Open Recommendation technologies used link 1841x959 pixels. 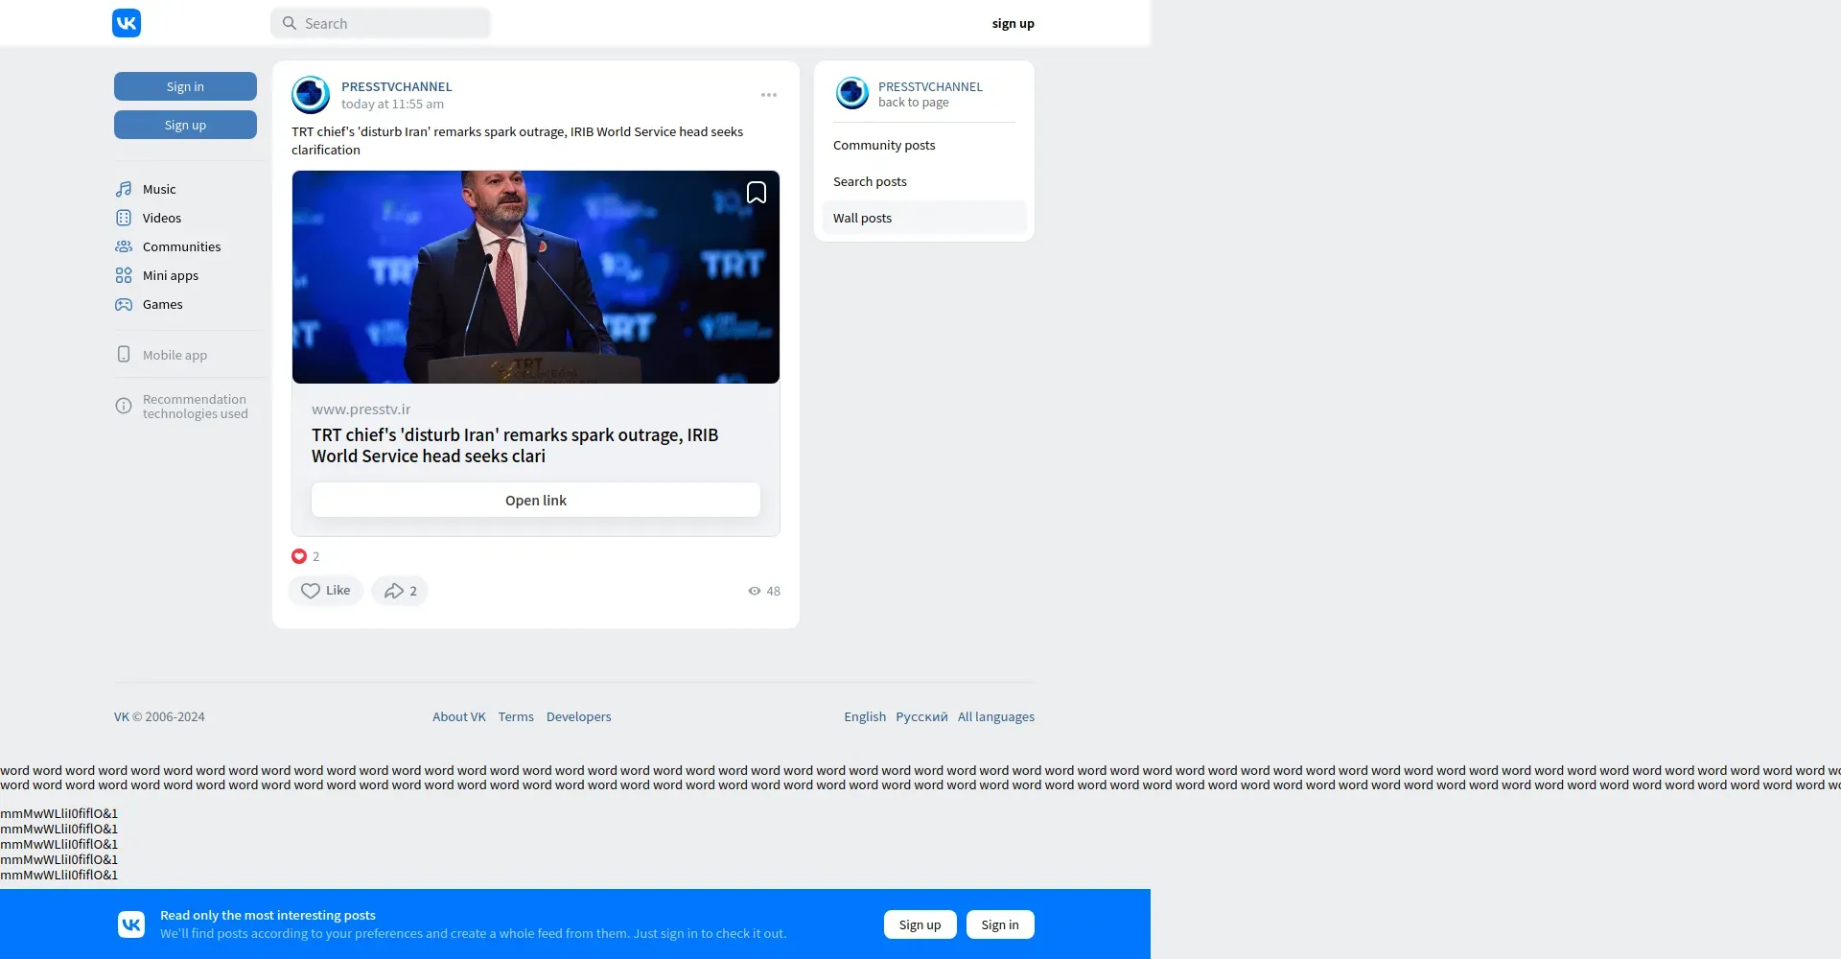tap(195, 407)
